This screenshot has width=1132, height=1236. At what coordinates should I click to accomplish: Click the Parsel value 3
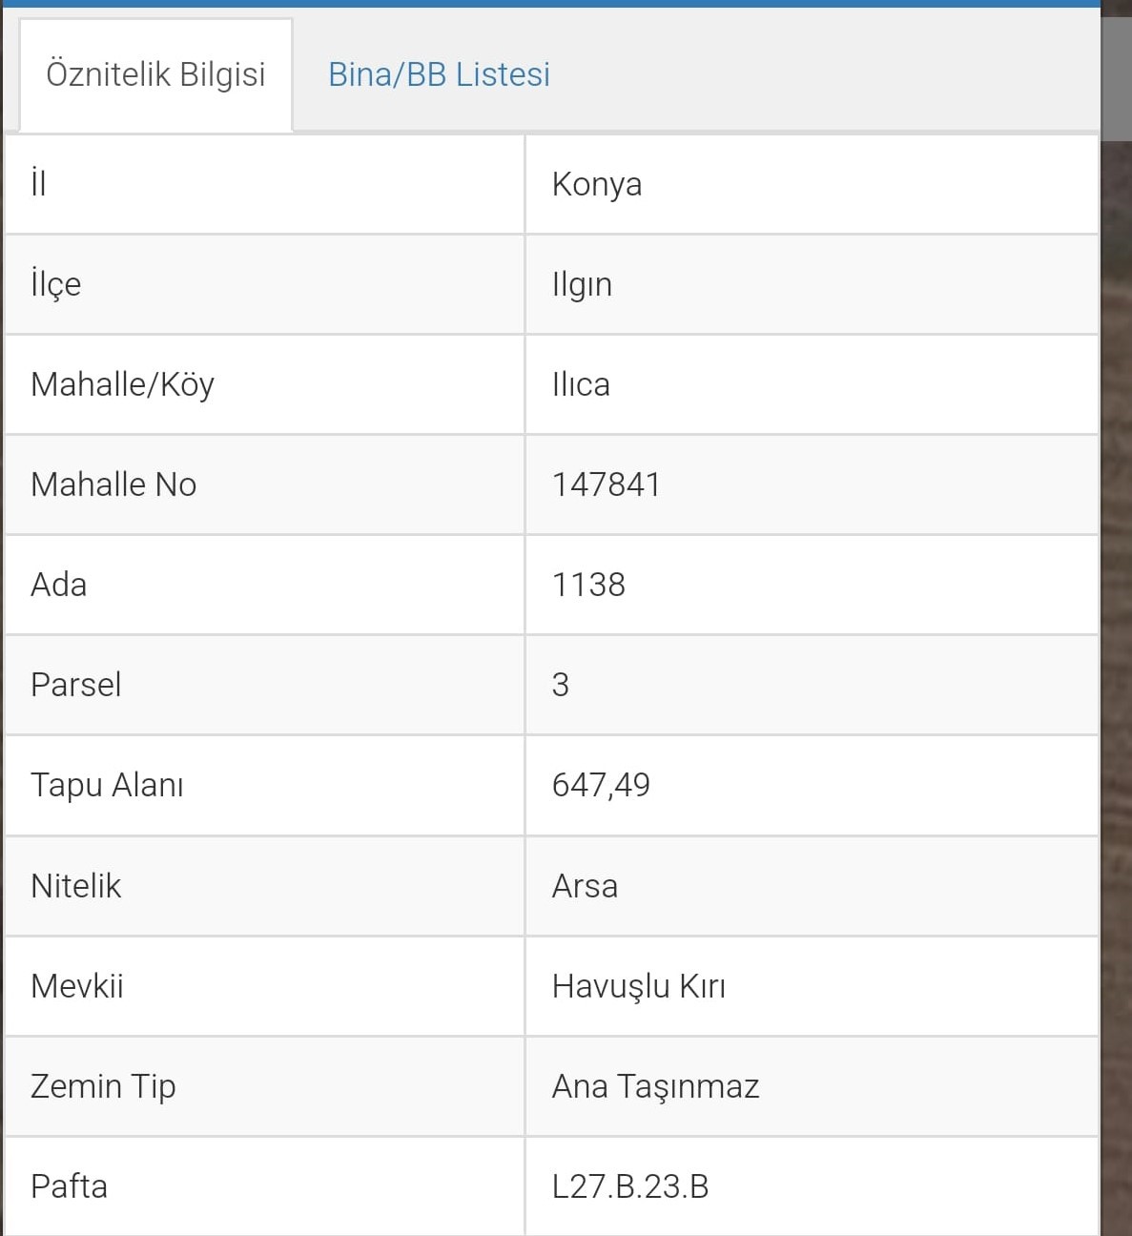[560, 685]
